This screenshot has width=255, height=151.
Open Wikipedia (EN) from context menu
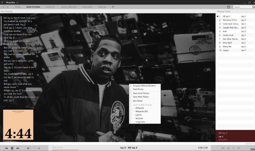tap(145, 111)
